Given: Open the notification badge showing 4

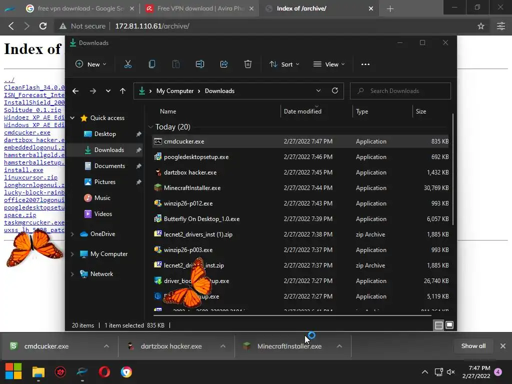Looking at the screenshot, I should tap(498, 372).
